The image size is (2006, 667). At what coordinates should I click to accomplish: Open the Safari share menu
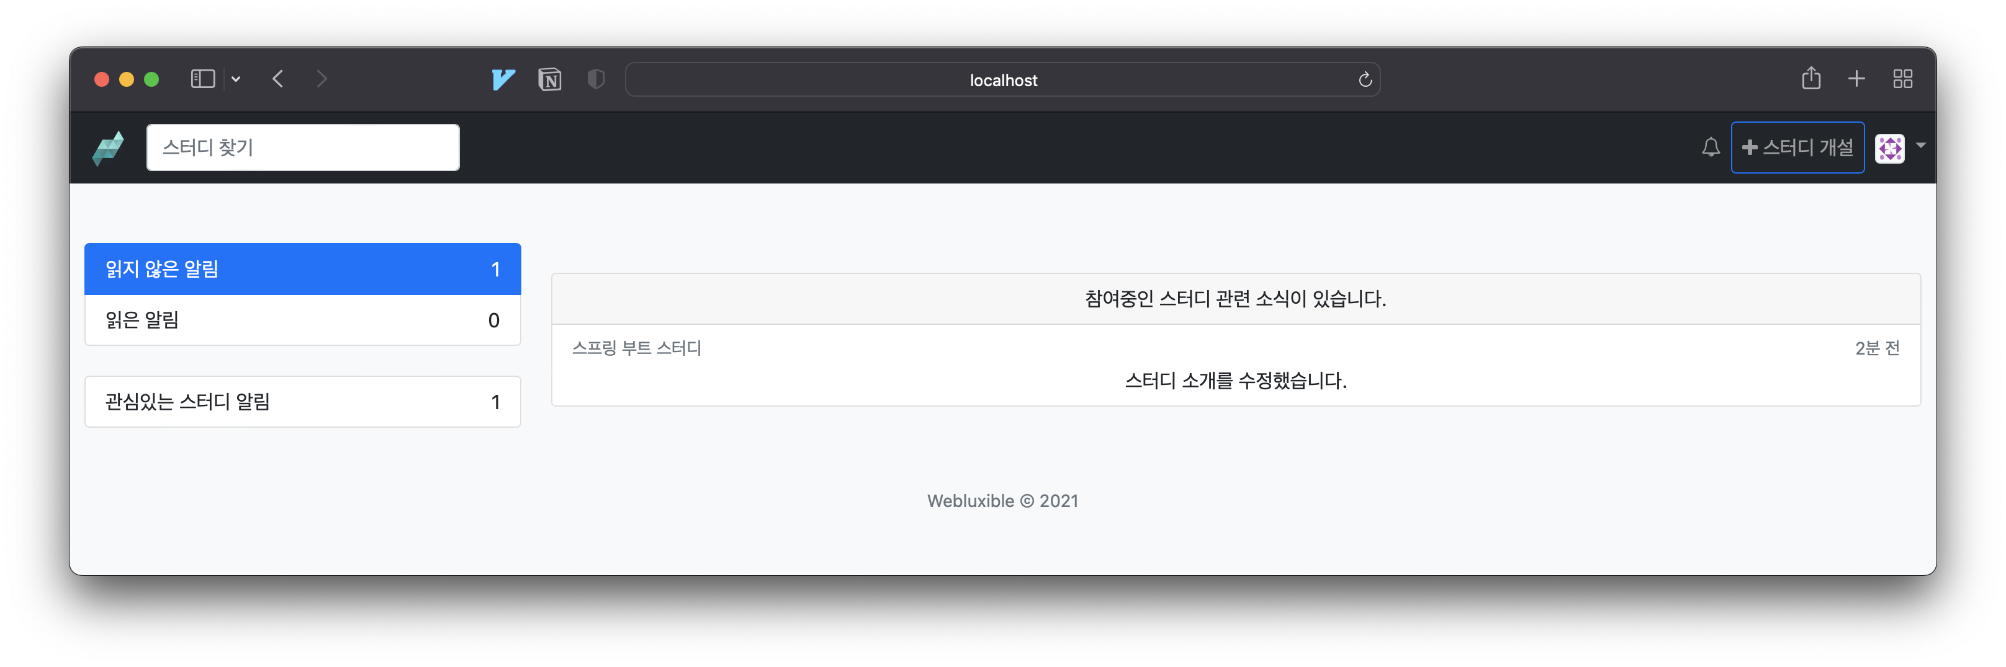[1810, 79]
